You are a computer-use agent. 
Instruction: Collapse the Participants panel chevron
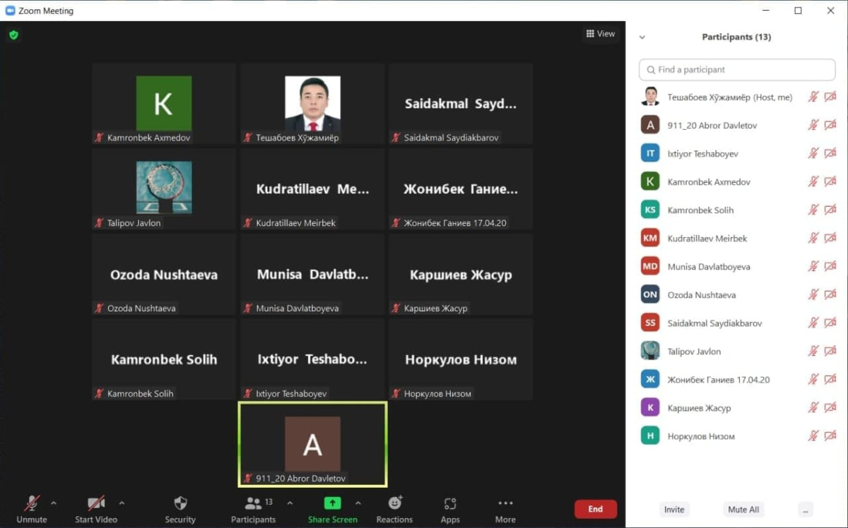click(x=642, y=37)
